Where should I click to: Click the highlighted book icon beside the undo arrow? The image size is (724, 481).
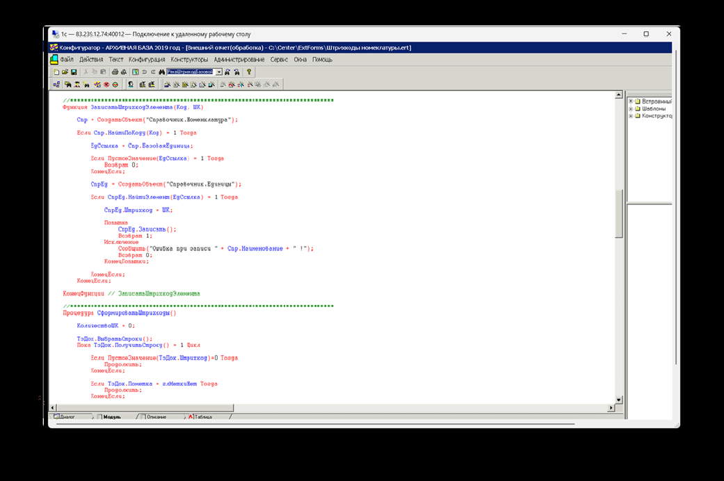(136, 72)
